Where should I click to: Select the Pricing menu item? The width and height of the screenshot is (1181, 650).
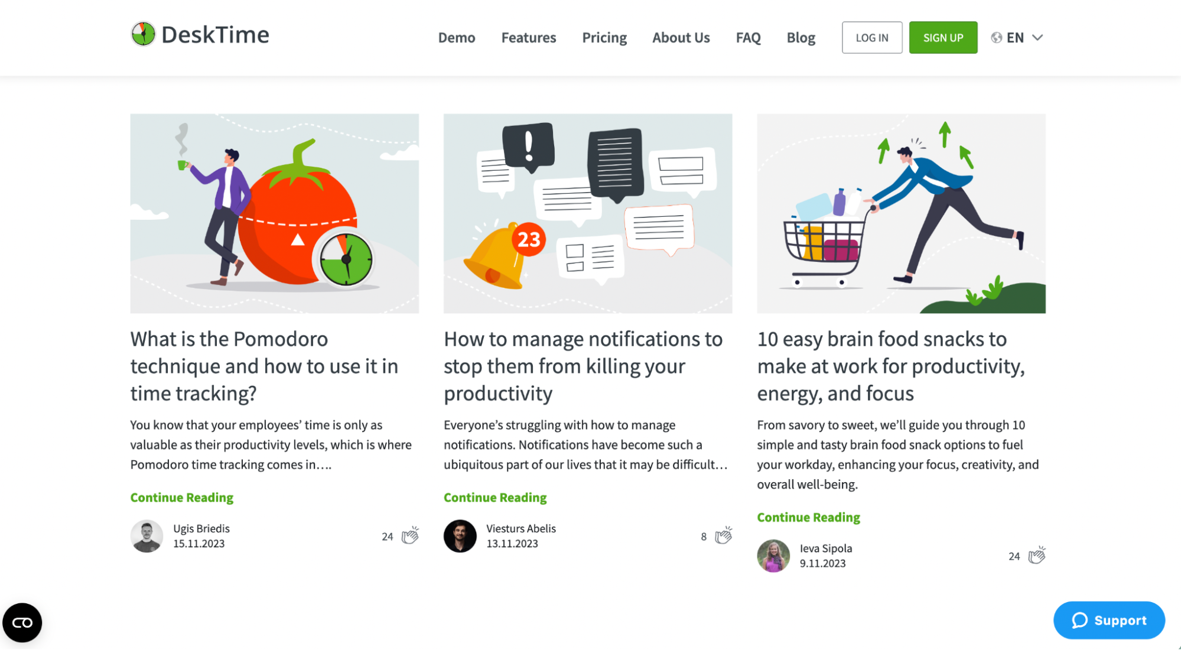tap(604, 37)
